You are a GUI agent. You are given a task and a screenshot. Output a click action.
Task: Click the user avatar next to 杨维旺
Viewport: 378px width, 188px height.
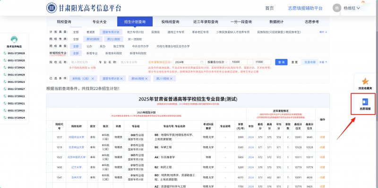tap(337, 8)
